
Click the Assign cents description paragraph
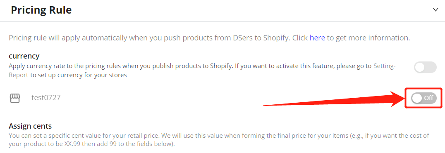coord(219,139)
